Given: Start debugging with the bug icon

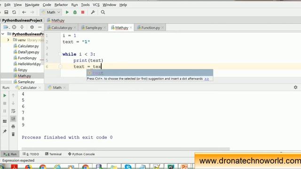Looking at the screenshot, I should (x=75, y=12).
